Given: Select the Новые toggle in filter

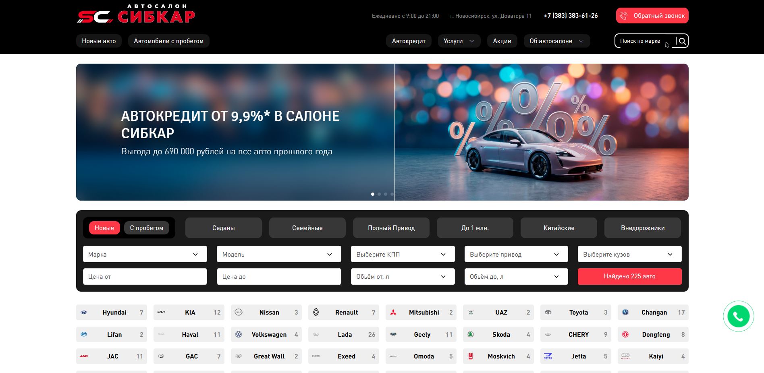Looking at the screenshot, I should (x=104, y=228).
